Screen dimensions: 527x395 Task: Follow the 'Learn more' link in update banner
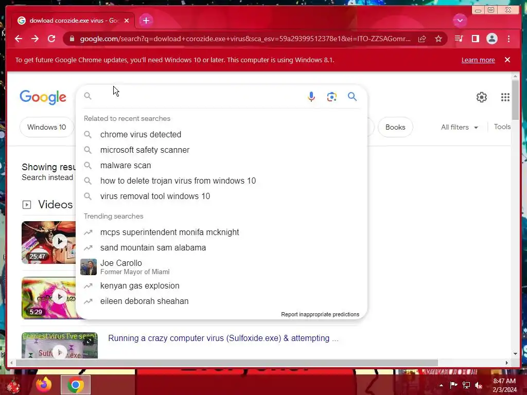pos(478,60)
